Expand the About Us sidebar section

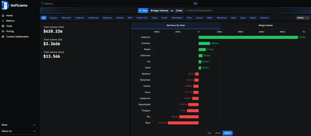pyautogui.click(x=18, y=131)
